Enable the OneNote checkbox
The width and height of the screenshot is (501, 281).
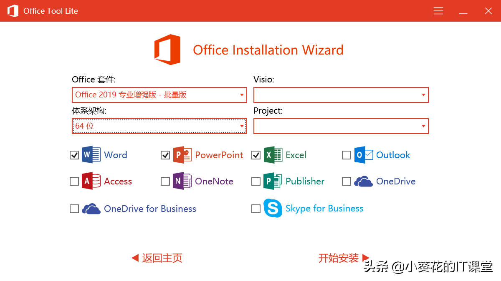click(165, 182)
